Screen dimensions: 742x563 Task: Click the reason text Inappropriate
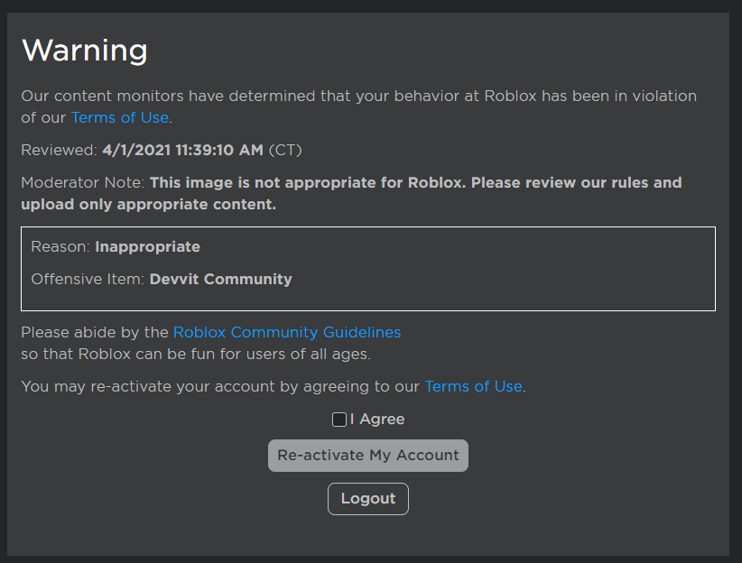[148, 246]
